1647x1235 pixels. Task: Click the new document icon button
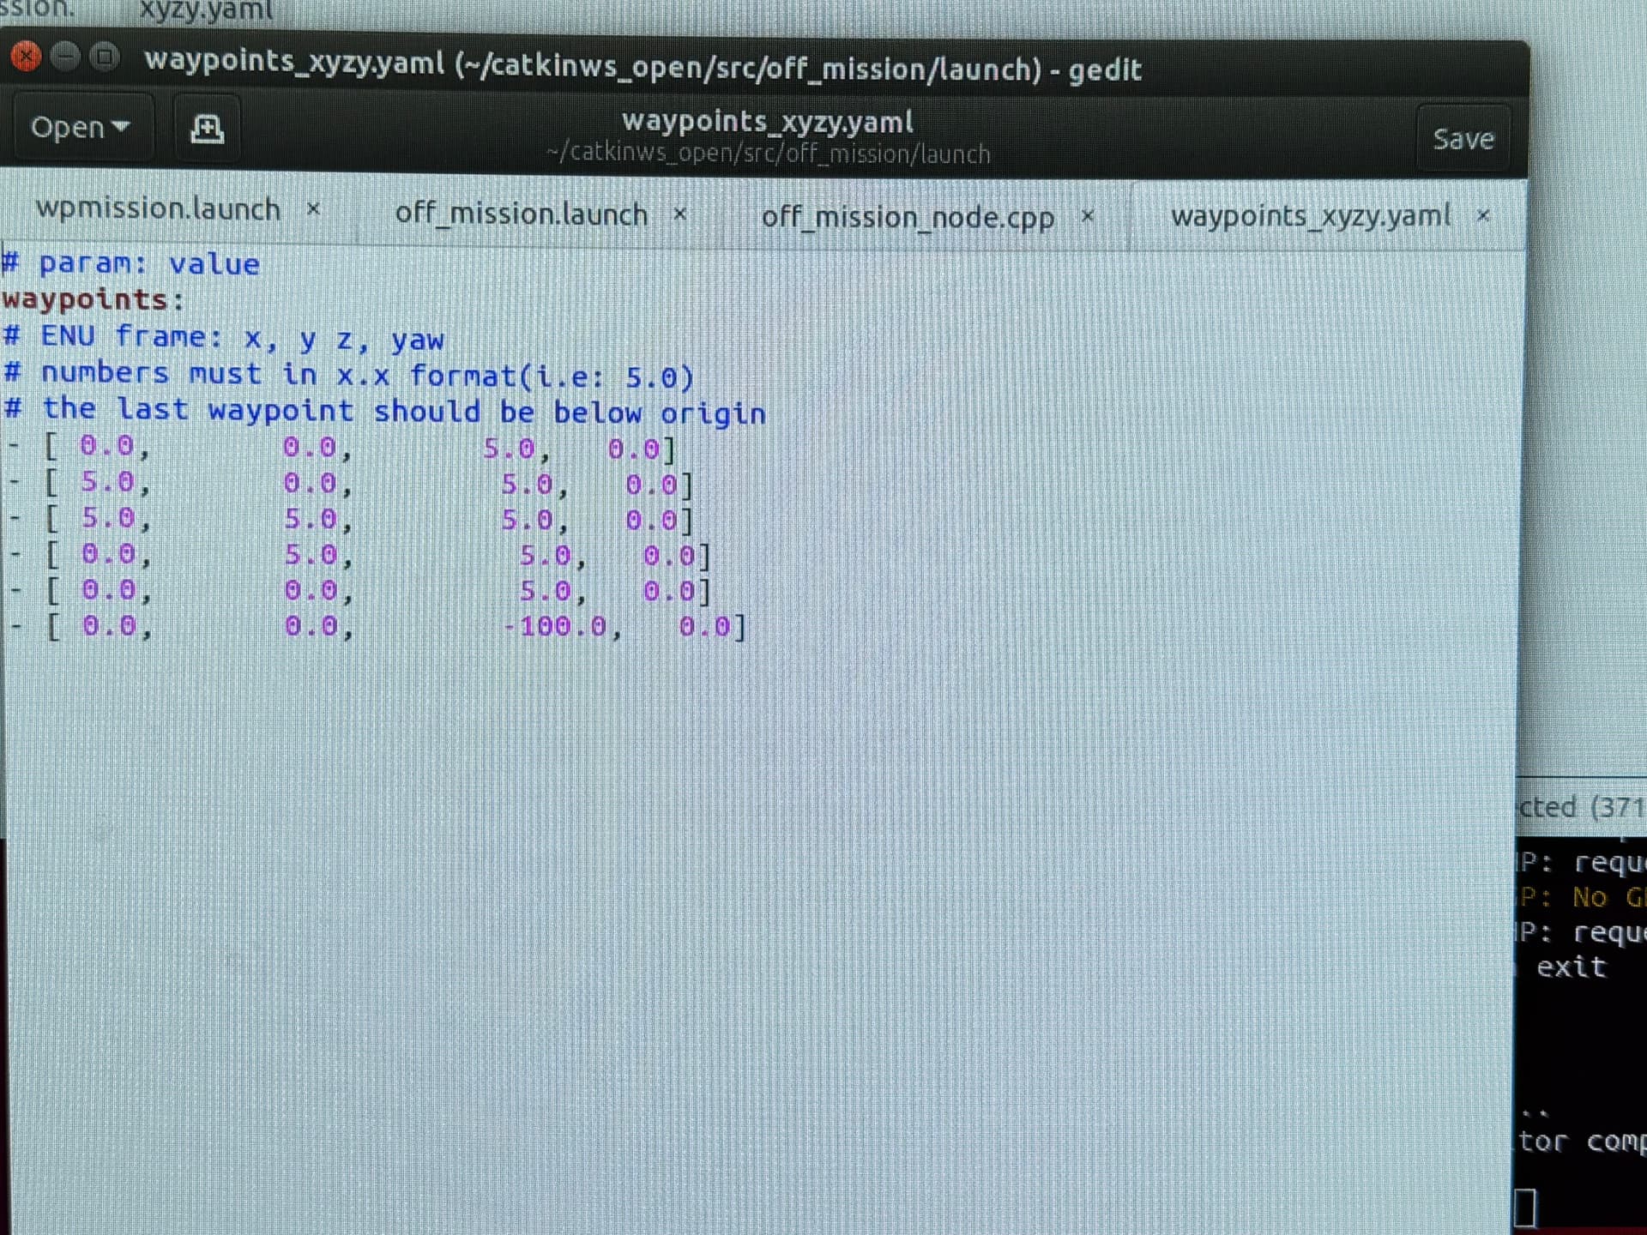pos(207,129)
